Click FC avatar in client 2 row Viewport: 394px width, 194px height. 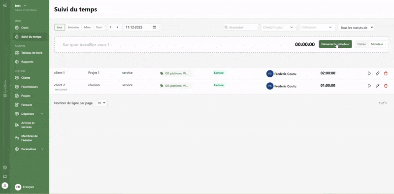click(x=269, y=86)
